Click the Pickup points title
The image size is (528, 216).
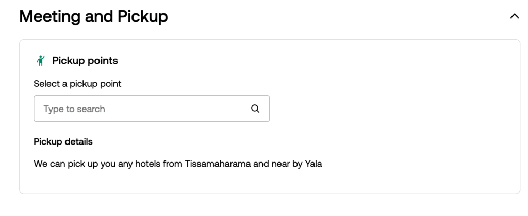(85, 61)
